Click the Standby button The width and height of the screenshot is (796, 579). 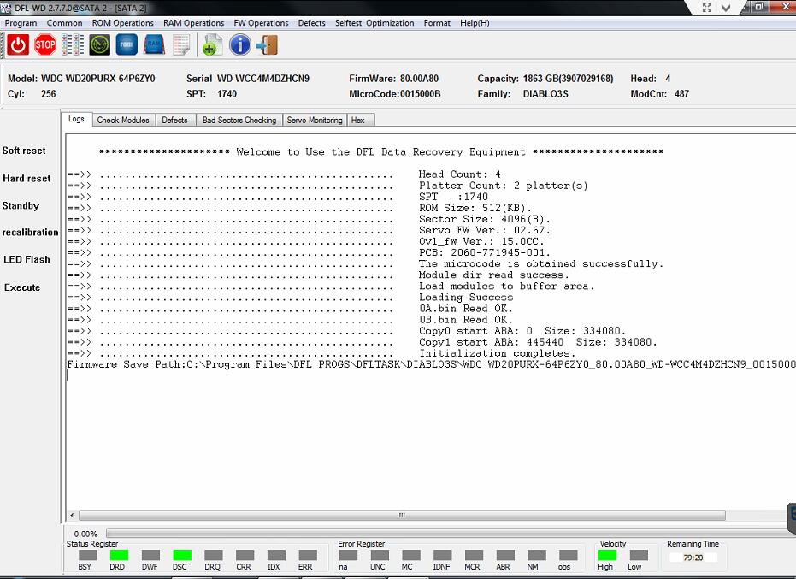(x=21, y=206)
